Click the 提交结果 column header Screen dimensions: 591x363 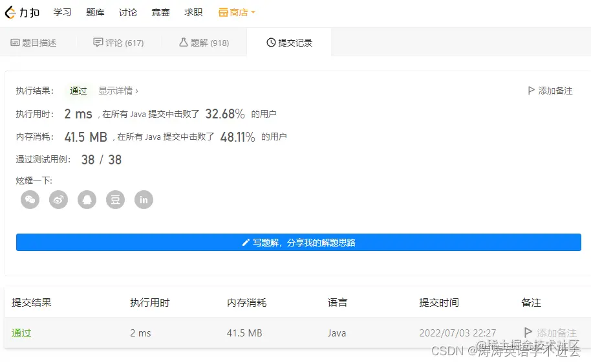[x=31, y=302]
